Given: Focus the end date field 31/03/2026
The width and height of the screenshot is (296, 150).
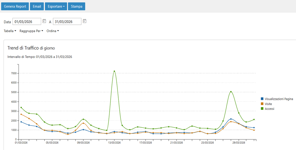Looking at the screenshot, I should 67,22.
